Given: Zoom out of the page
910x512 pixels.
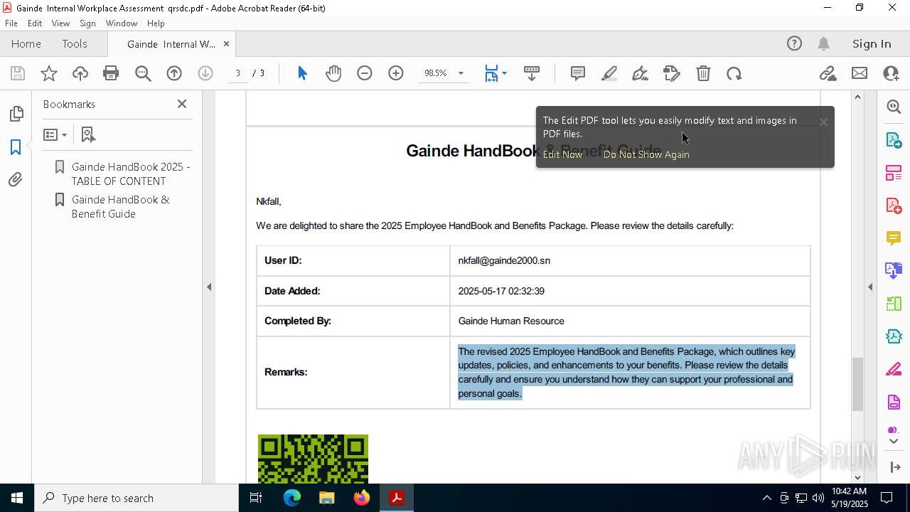Looking at the screenshot, I should click(365, 73).
